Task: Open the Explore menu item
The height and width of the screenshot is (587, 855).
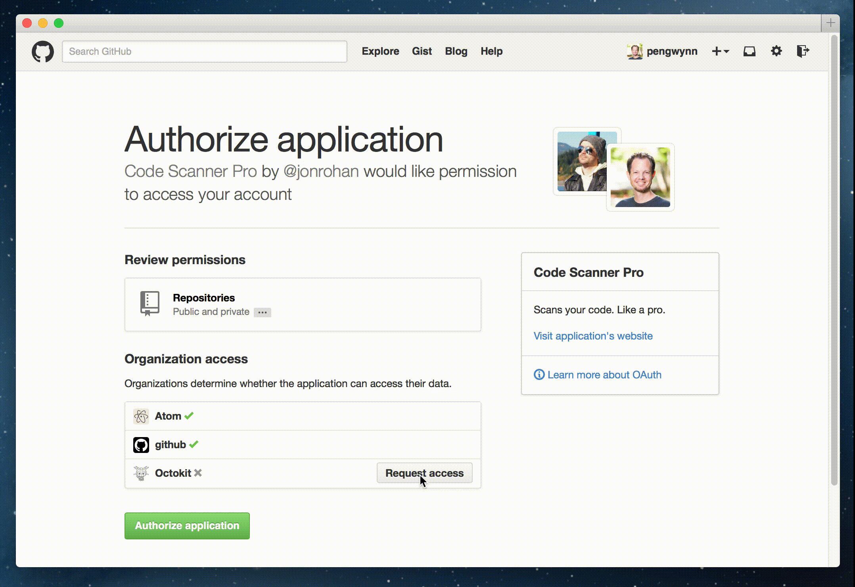Action: [x=380, y=51]
